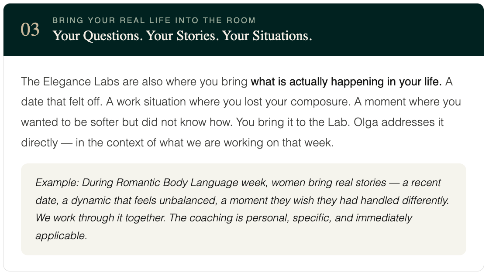The height and width of the screenshot is (278, 489).
Task: Click the gold "03" section number
Action: pyautogui.click(x=30, y=30)
